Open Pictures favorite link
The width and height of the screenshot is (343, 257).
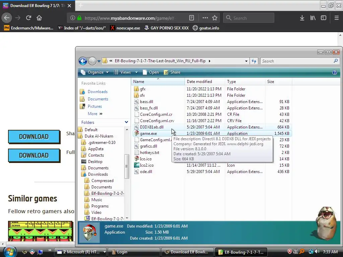[95, 106]
